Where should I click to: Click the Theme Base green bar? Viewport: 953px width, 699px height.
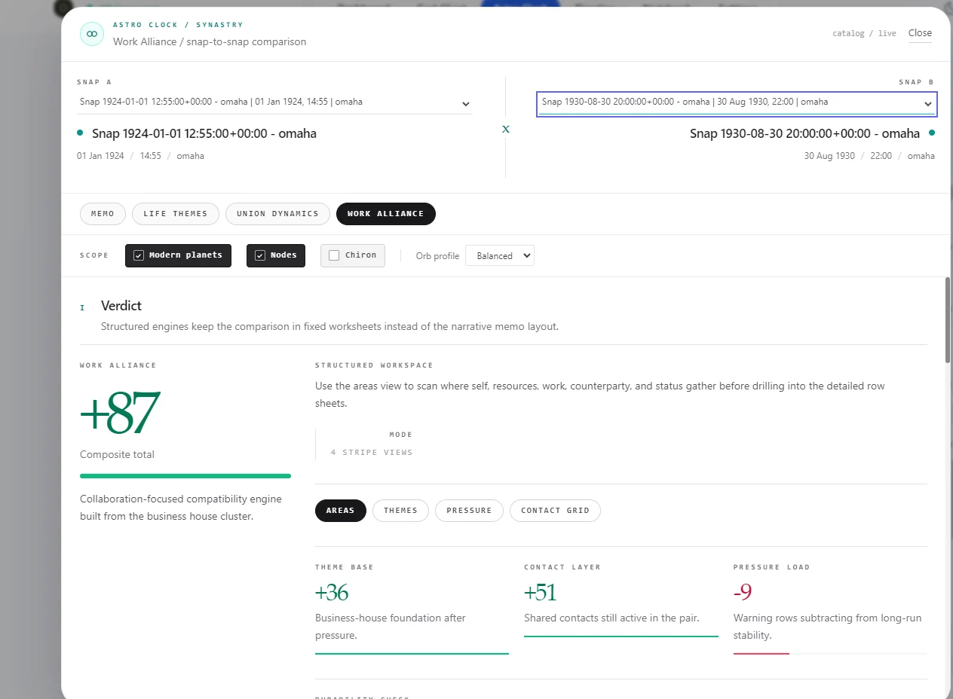coord(412,653)
